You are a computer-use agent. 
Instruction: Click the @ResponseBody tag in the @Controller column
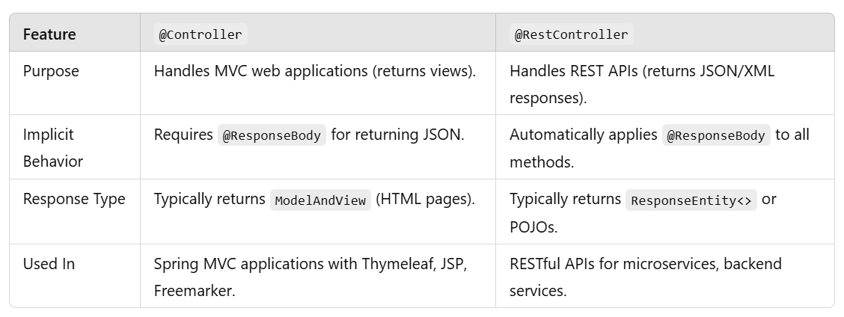pos(272,135)
